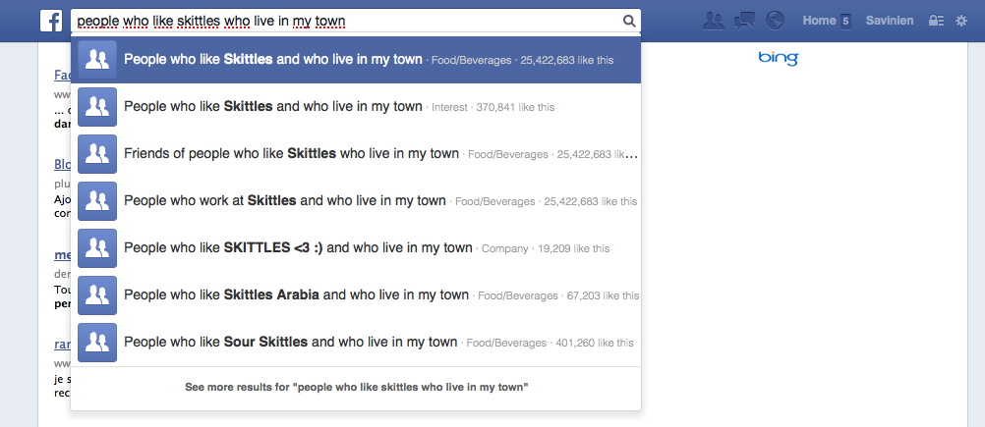Open Savinien profile link
The image size is (985, 427).
pyautogui.click(x=890, y=21)
